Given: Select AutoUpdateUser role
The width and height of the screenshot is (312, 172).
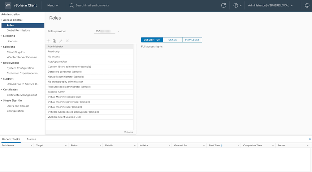Looking at the screenshot, I should coord(89,61).
